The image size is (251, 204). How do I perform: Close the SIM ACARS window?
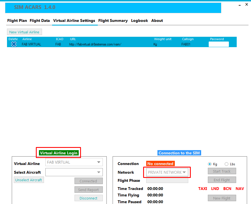(247, 4)
